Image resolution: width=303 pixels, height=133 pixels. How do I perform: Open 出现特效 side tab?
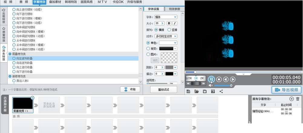pos(4,16)
